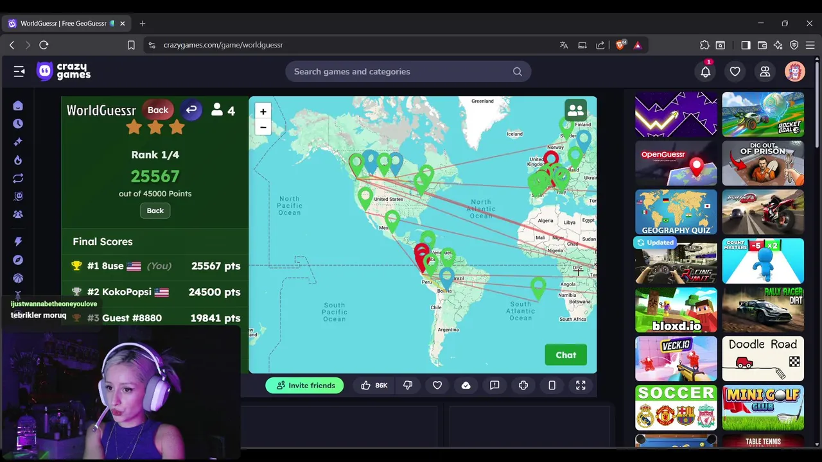Open the Chat button on the map

pos(566,355)
